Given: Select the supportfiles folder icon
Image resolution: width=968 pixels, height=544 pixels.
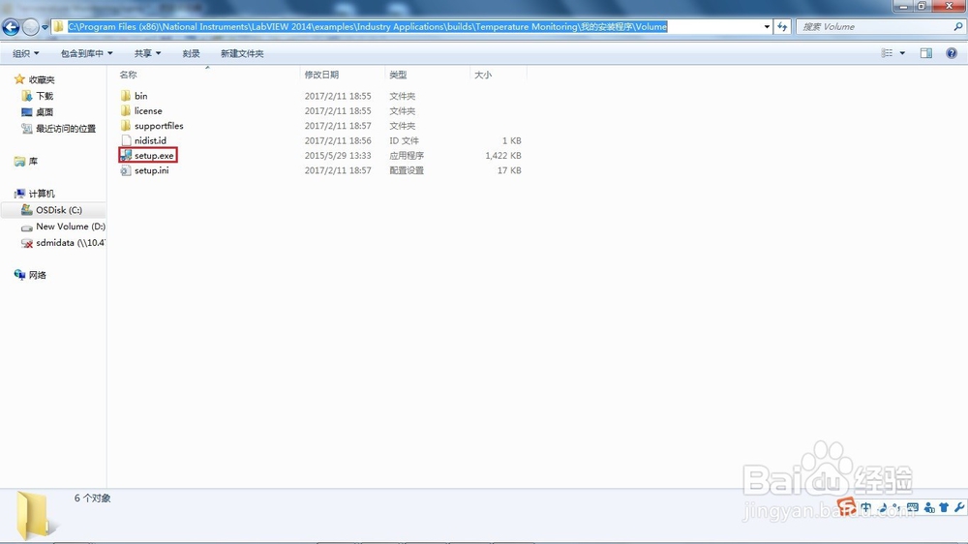Looking at the screenshot, I should [x=126, y=125].
